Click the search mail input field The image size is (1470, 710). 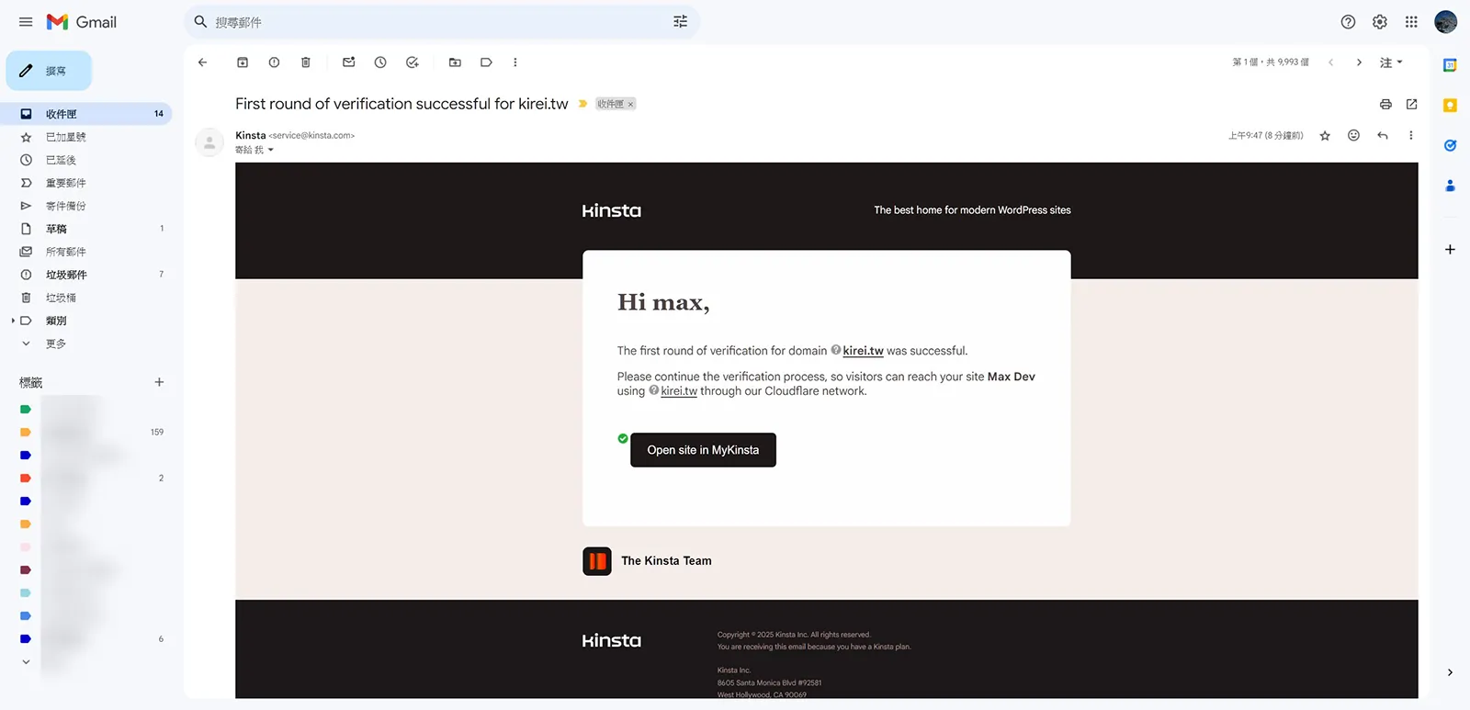click(x=441, y=22)
